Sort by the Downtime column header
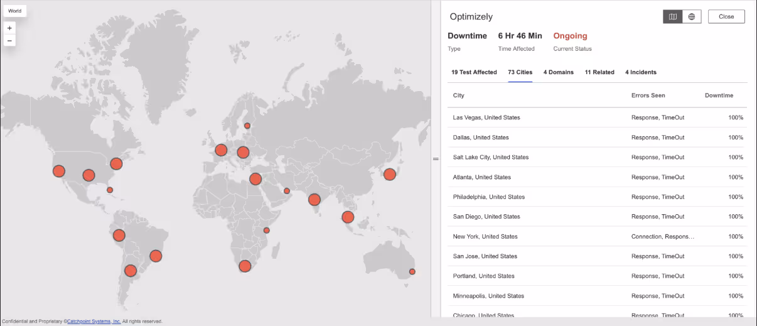 [719, 95]
